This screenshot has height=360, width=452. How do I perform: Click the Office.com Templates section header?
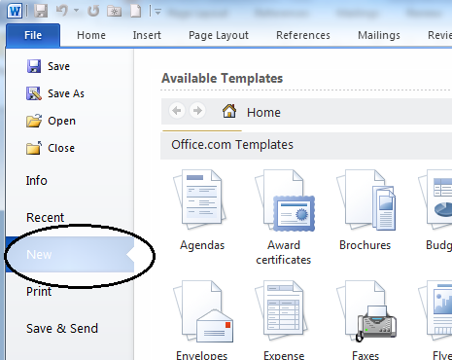point(306,145)
